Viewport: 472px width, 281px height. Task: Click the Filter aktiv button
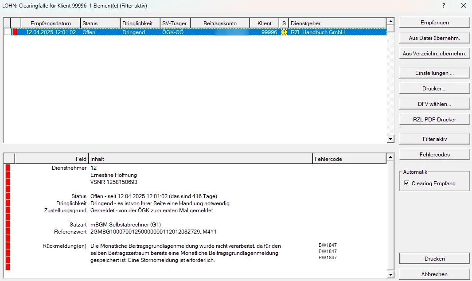coord(434,139)
